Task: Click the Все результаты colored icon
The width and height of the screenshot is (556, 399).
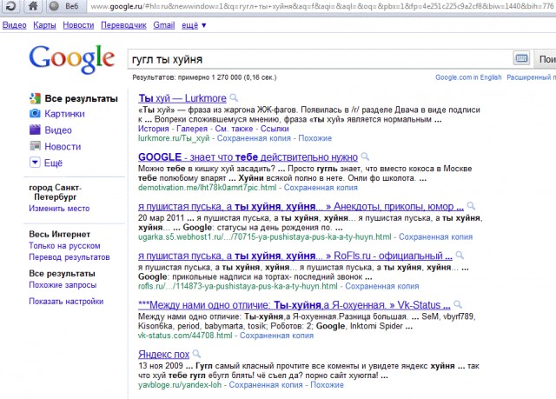Action: pyautogui.click(x=35, y=98)
